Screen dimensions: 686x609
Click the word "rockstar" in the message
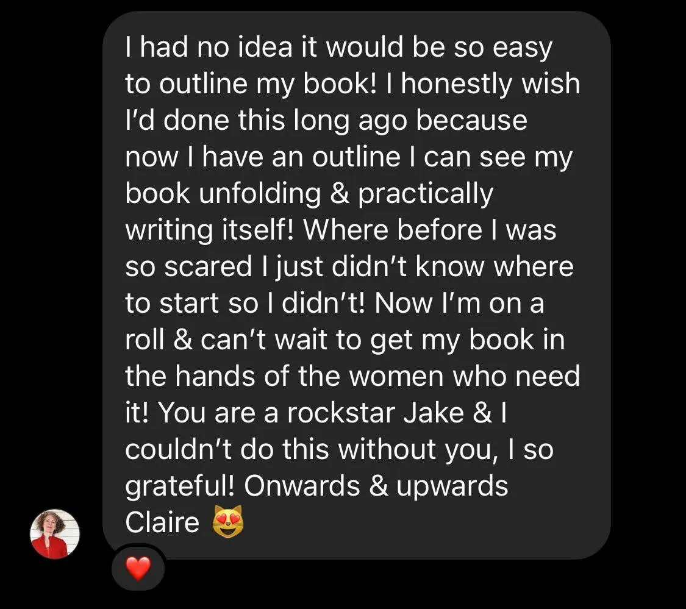[341, 413]
